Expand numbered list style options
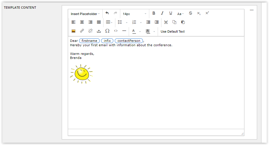Screen dimensions: 269x145 tap(141, 23)
